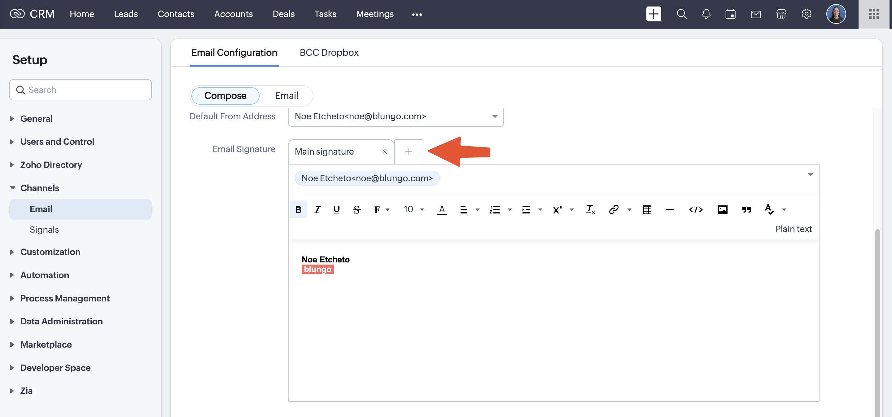
Task: Remove formatting with the clear format icon
Action: (x=590, y=209)
